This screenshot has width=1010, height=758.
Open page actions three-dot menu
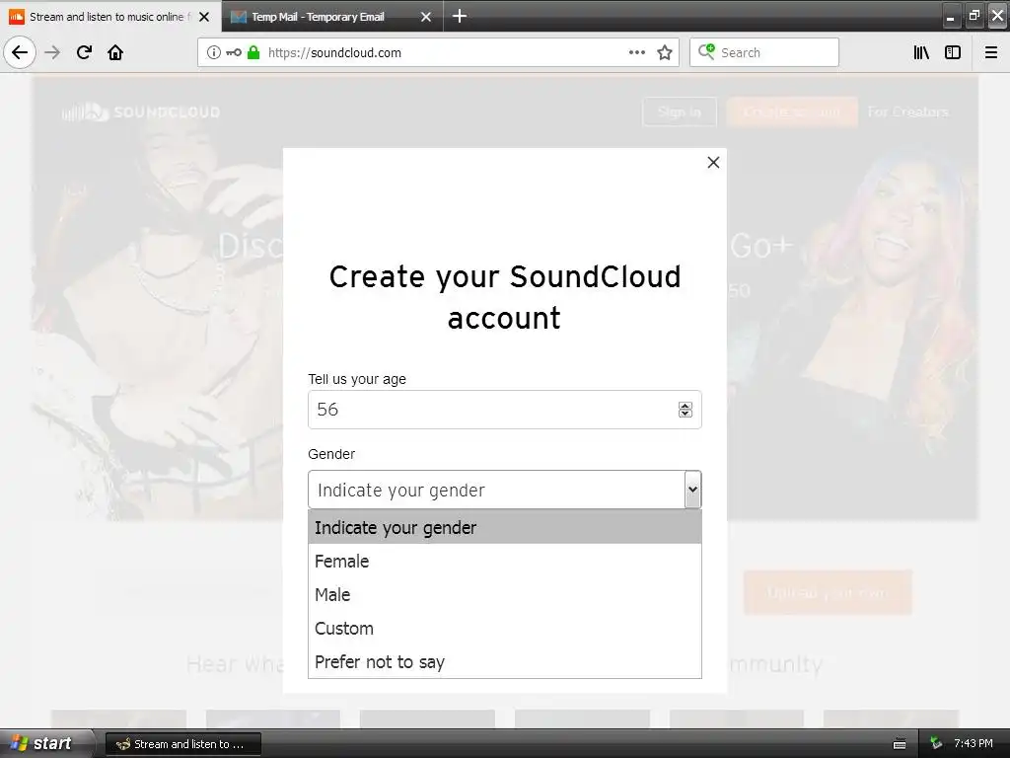click(x=637, y=52)
